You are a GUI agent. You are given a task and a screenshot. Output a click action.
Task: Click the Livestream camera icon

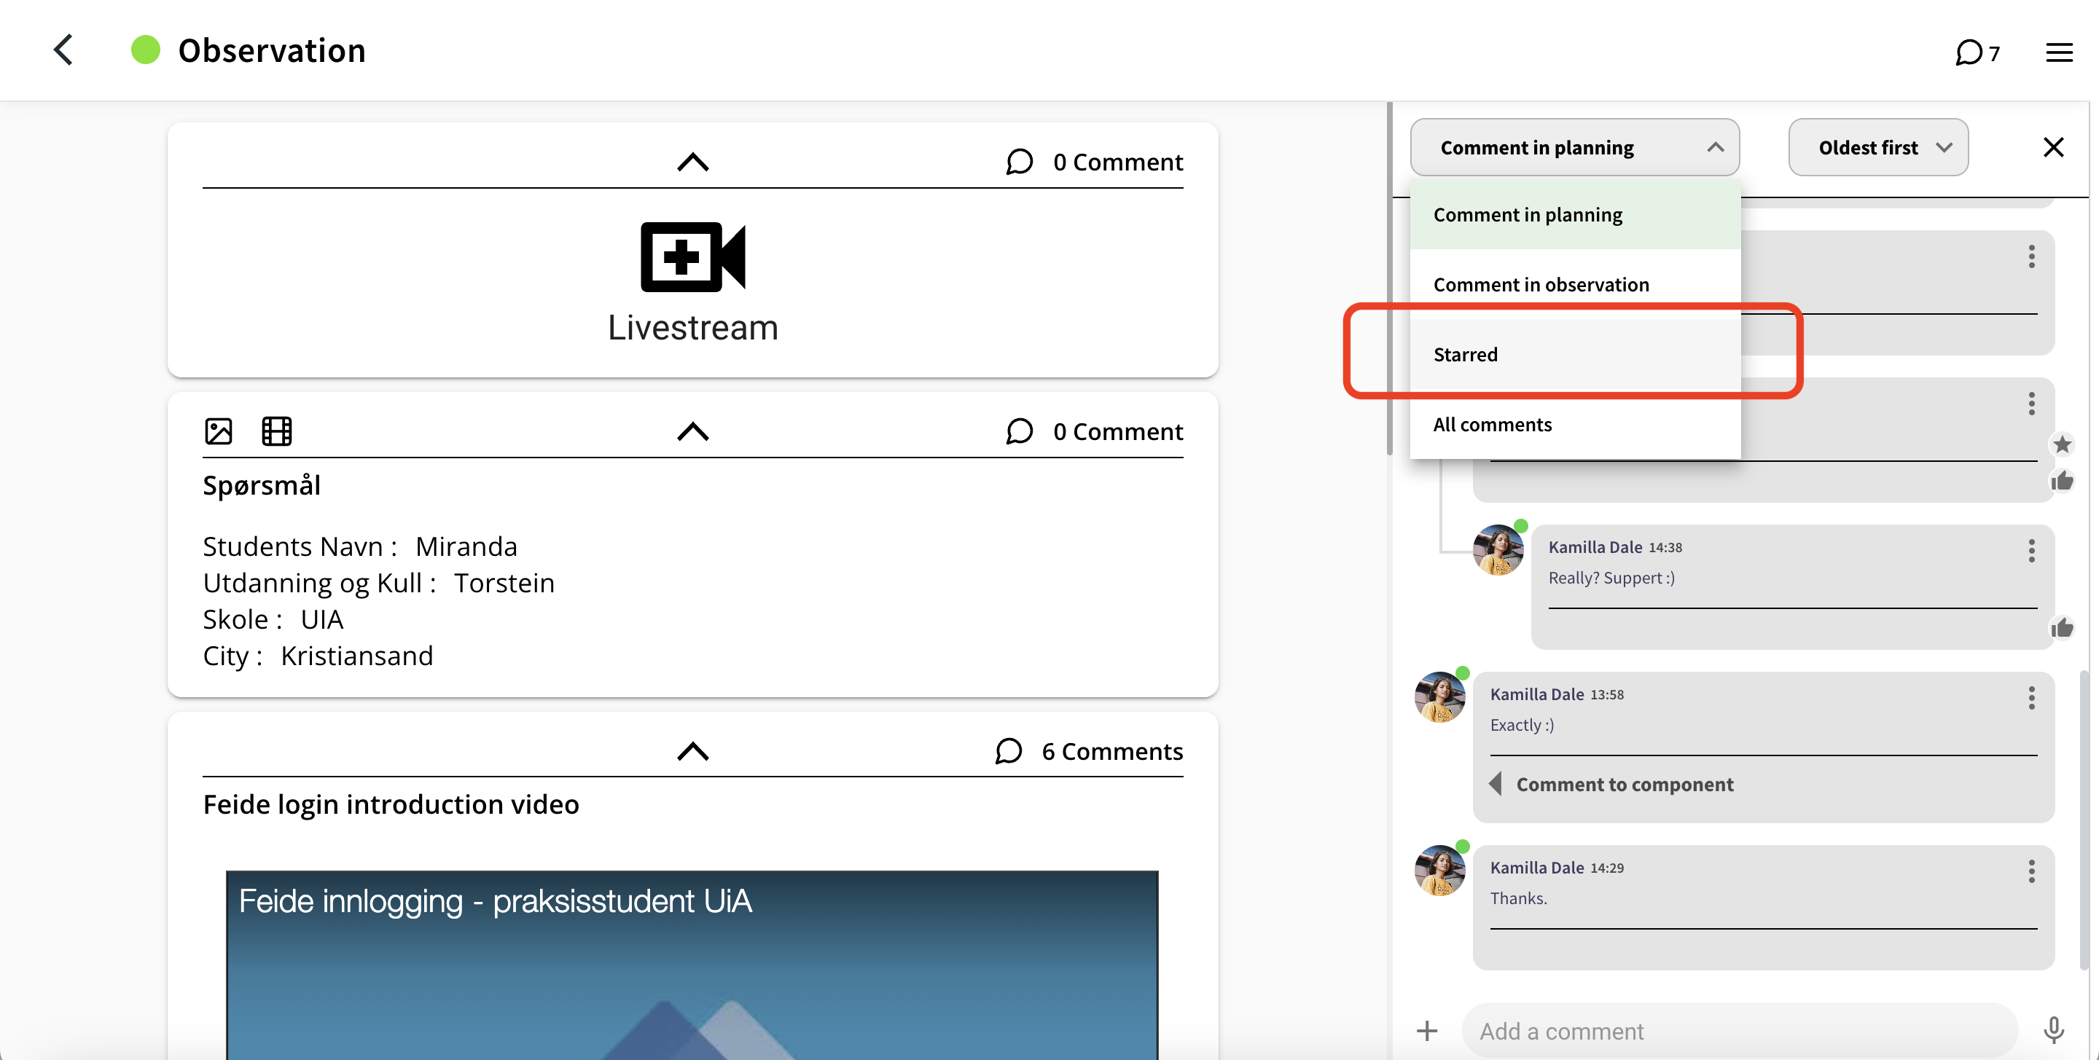click(692, 256)
